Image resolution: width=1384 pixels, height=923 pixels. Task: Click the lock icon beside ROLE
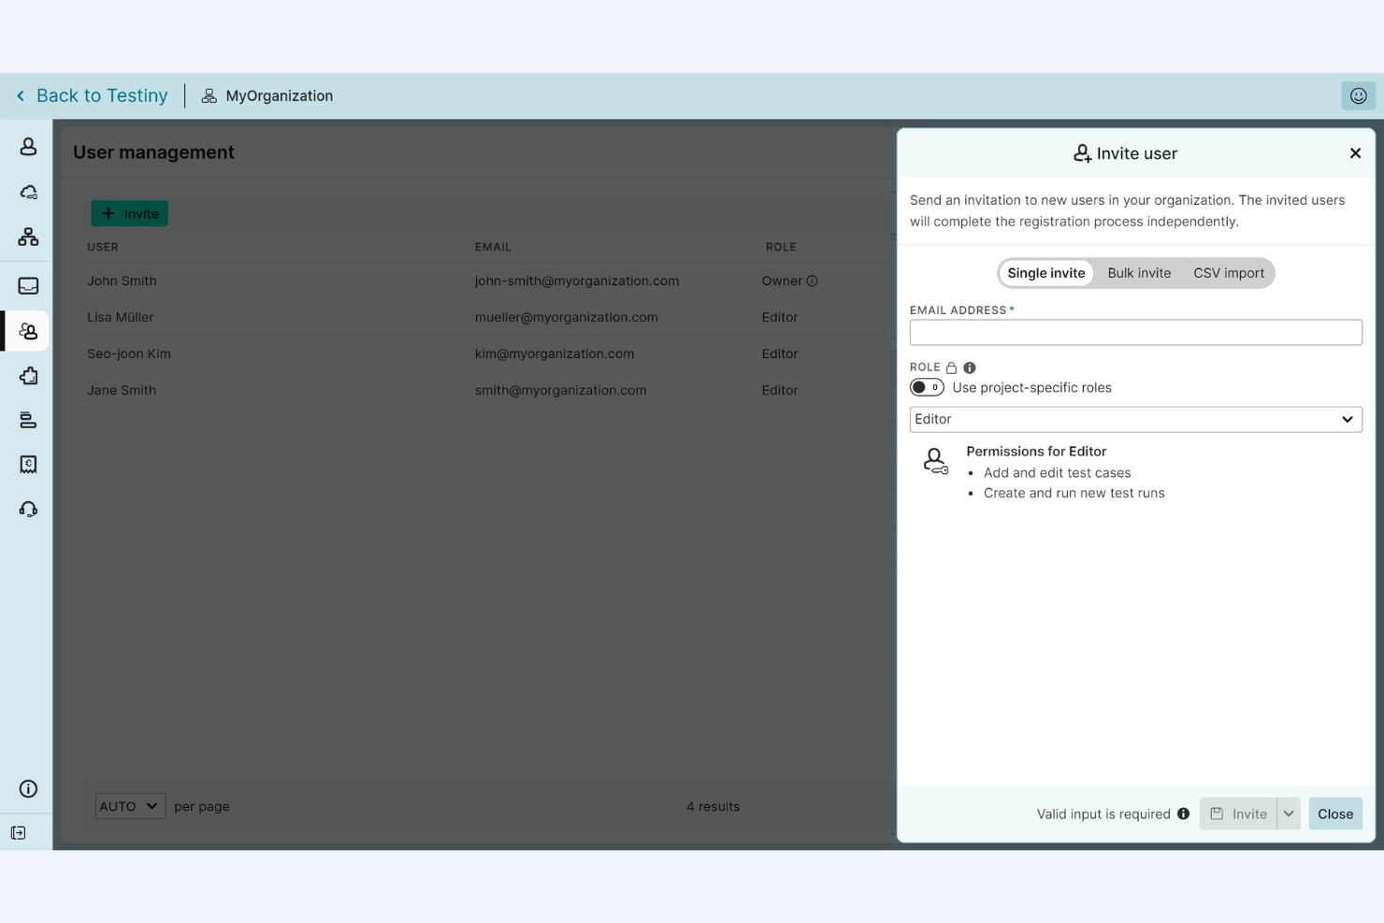951,367
